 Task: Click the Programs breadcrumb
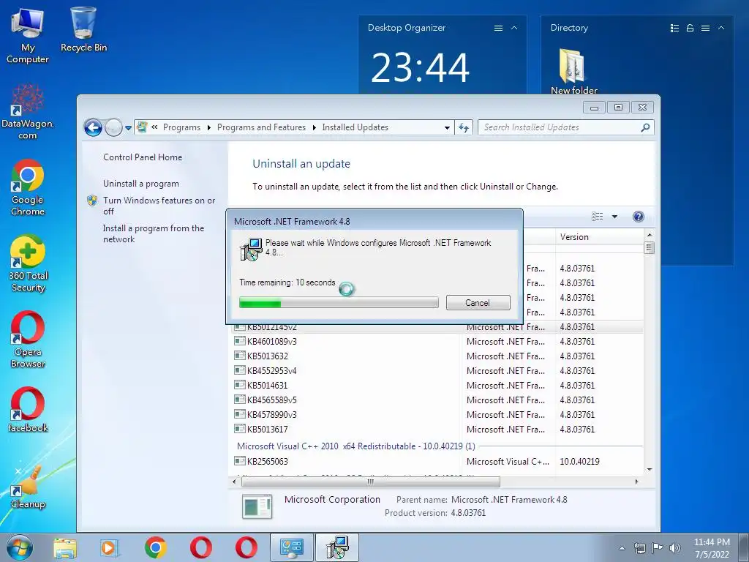[x=181, y=127]
